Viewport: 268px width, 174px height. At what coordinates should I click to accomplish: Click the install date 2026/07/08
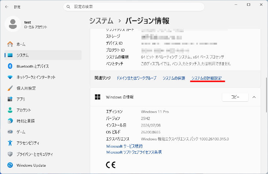tap(151, 125)
